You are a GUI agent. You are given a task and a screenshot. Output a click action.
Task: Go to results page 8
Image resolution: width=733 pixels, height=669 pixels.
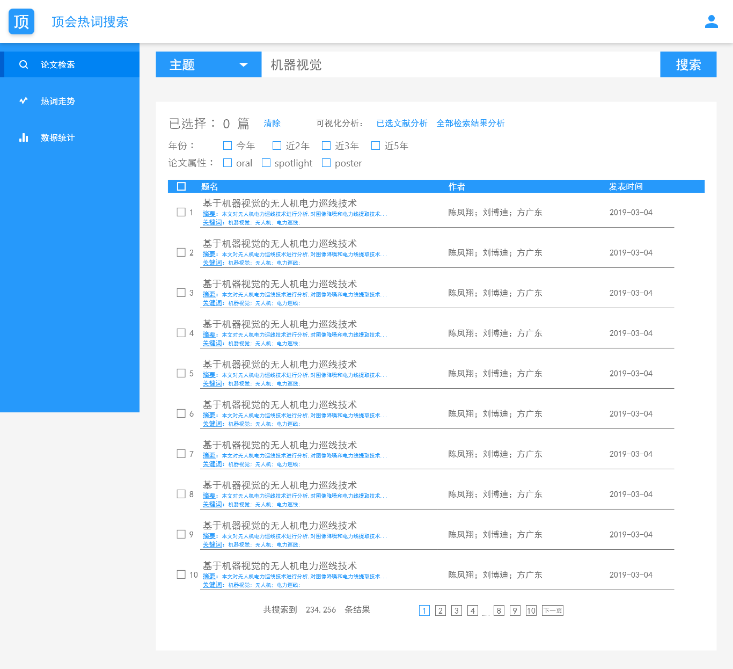click(499, 610)
